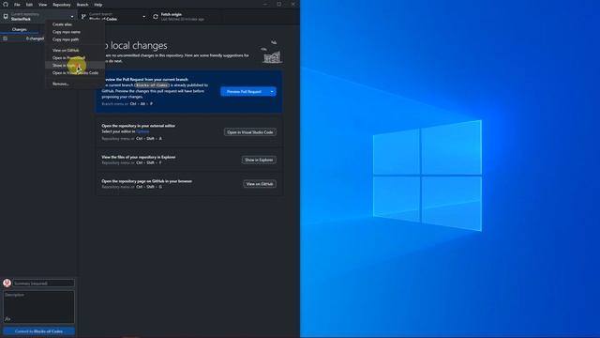This screenshot has width=600, height=338.
Task: Open the View menu
Action: (x=42, y=5)
